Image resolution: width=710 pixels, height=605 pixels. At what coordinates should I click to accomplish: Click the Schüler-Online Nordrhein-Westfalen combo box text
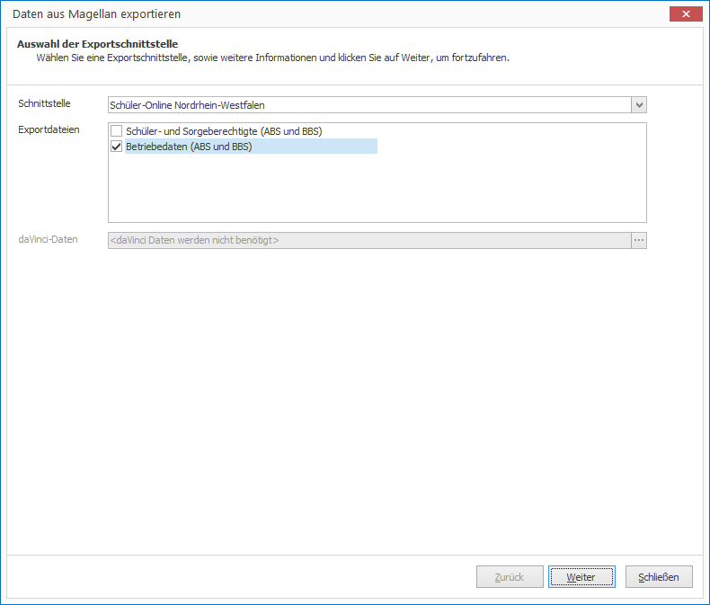[x=187, y=105]
